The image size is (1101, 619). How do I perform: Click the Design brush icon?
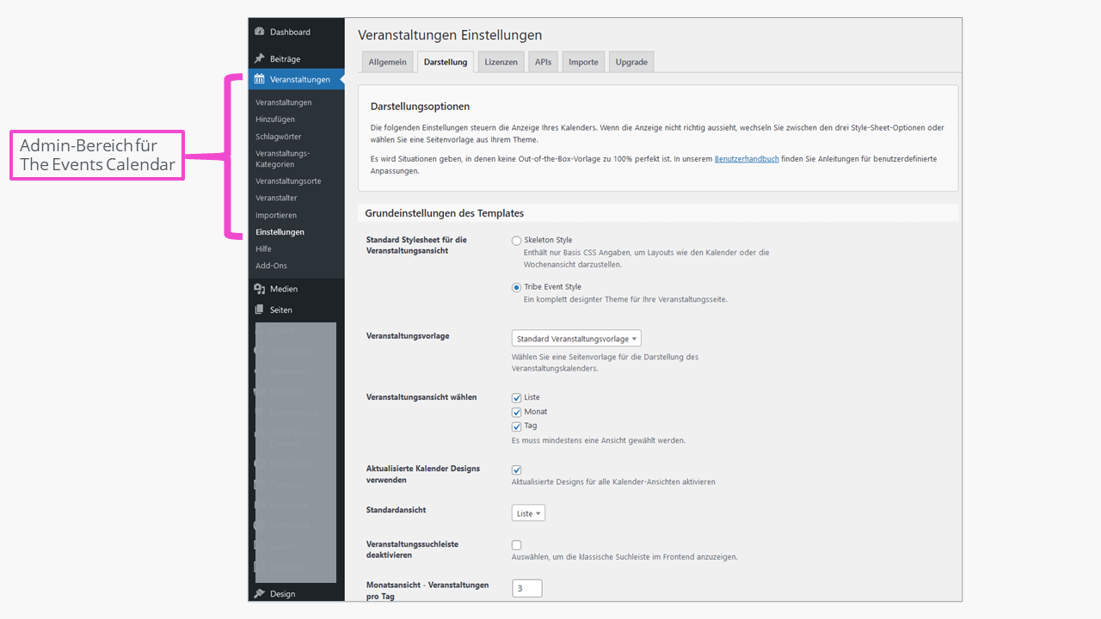pos(259,593)
